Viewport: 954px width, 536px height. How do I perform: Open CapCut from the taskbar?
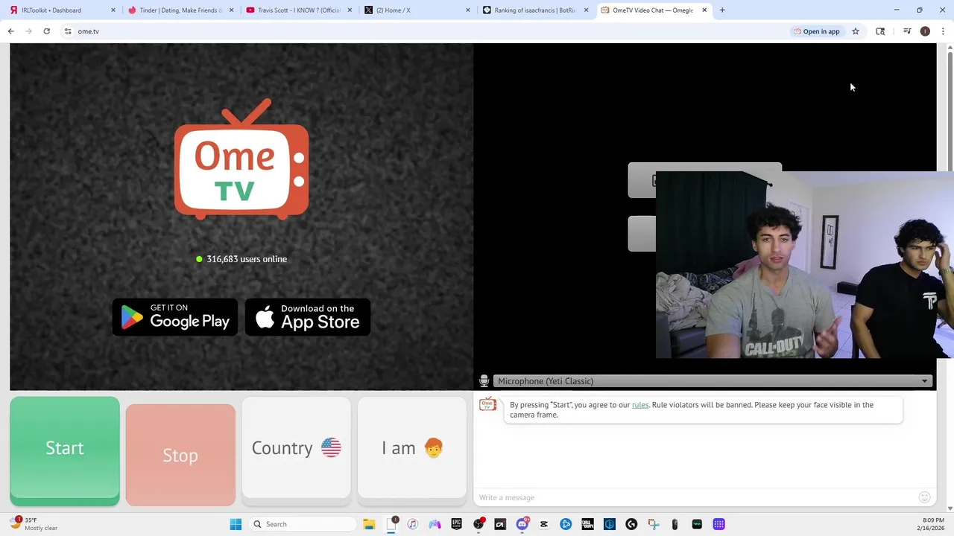(x=544, y=524)
